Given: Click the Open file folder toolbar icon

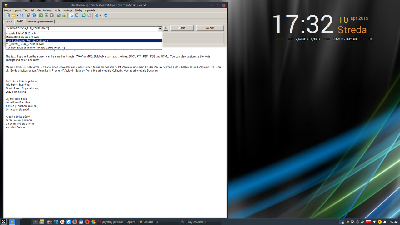Looking at the screenshot, I should coord(14,15).
